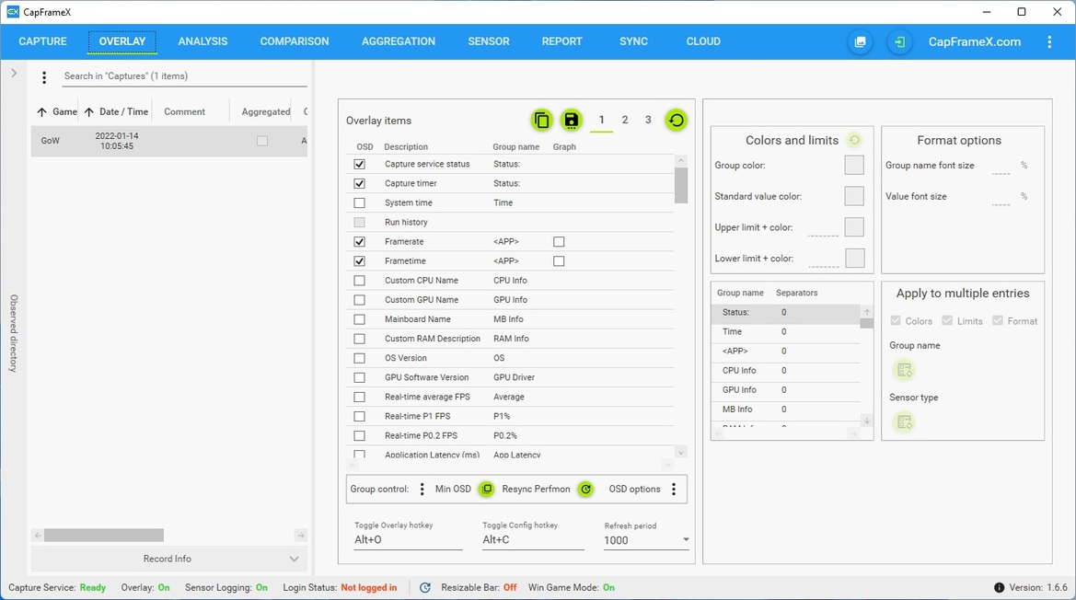Apply Sensor type to multiple entries
Viewport: 1076px width, 600px height.
tap(905, 422)
